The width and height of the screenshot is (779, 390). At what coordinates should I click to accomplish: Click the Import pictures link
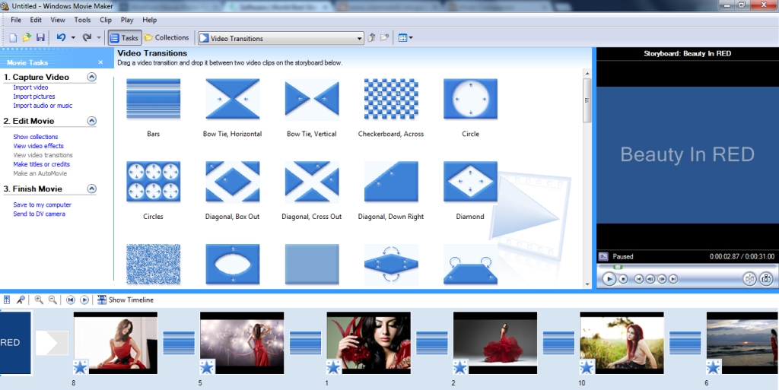pos(34,97)
